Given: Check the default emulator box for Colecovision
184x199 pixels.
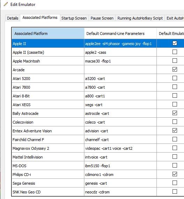Looking at the screenshot, I should point(175,122).
